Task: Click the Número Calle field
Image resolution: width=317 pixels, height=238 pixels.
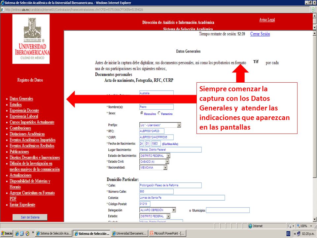Action: pyautogui.click(x=157, y=191)
